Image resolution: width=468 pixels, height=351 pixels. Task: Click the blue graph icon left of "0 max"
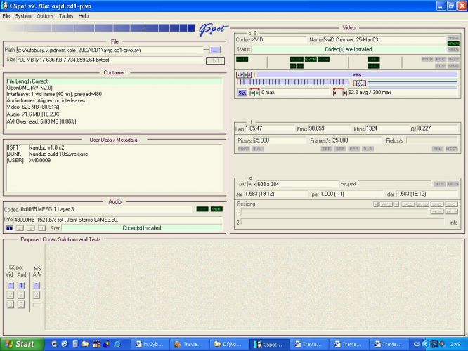coord(242,93)
